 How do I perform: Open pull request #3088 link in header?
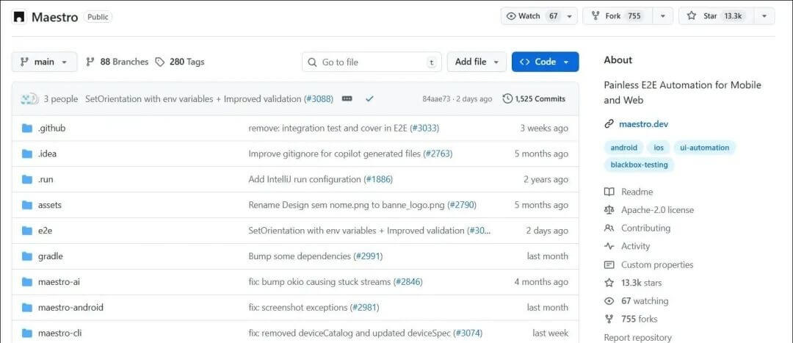319,99
